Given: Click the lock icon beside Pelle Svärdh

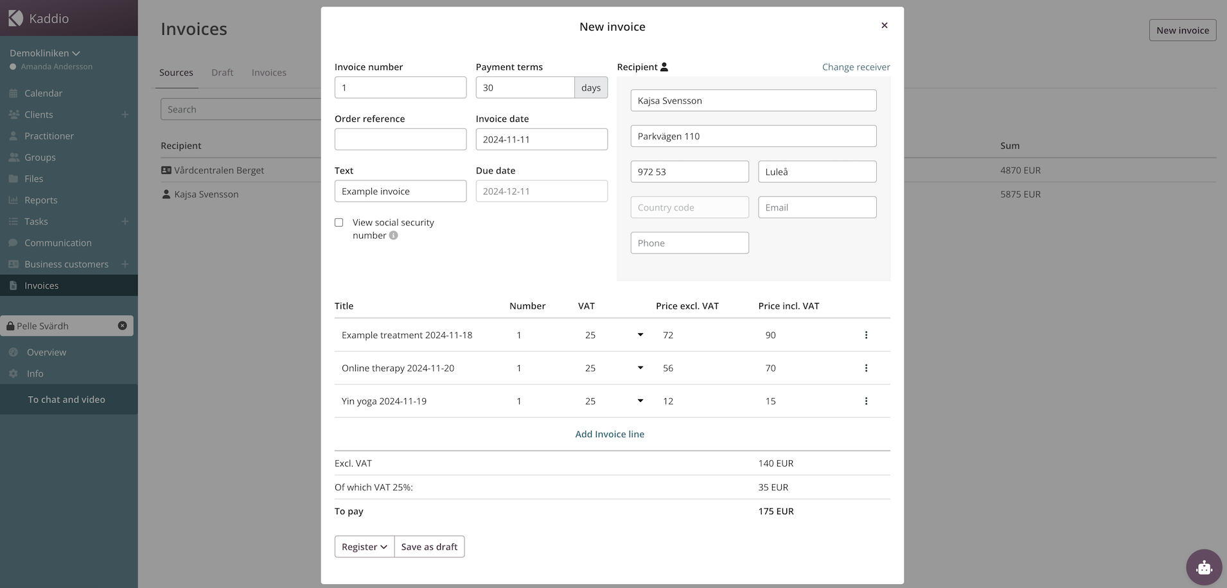Looking at the screenshot, I should 10,326.
